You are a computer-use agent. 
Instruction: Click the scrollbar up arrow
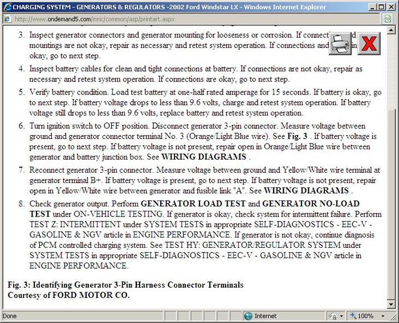[391, 30]
